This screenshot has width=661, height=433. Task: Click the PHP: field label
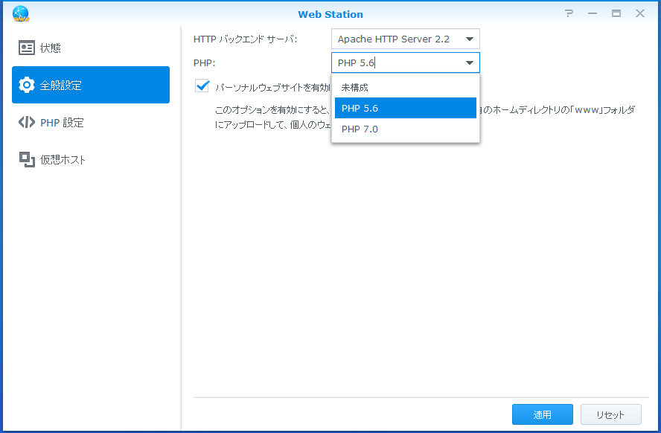click(205, 63)
